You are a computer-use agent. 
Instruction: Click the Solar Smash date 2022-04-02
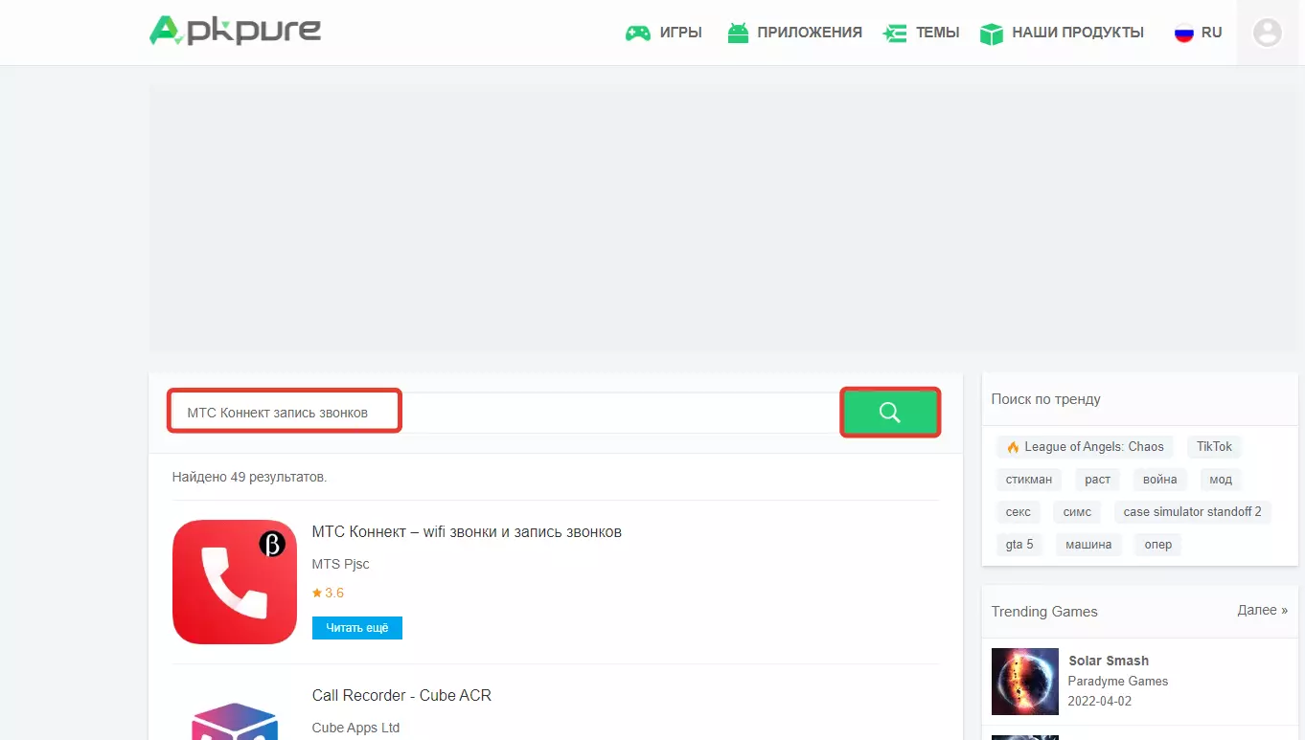coord(1102,702)
